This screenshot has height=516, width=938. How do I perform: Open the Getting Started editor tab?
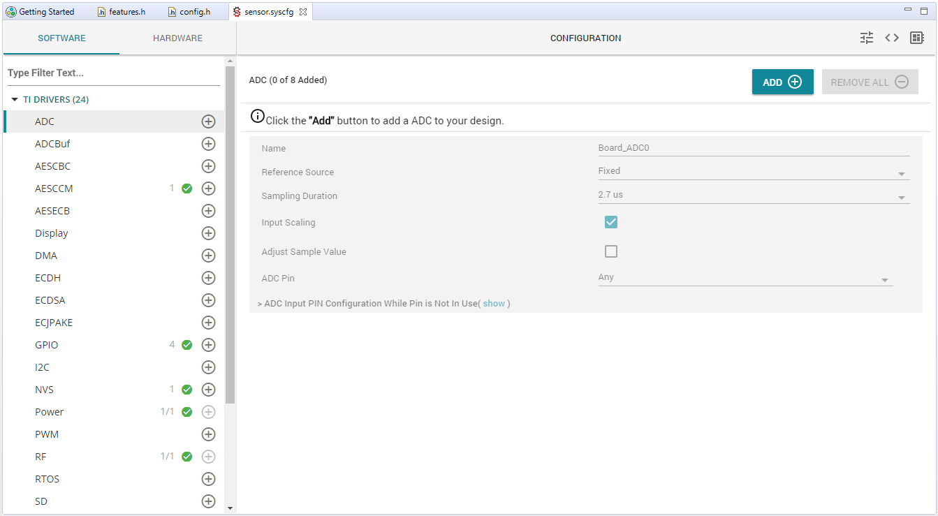(41, 12)
